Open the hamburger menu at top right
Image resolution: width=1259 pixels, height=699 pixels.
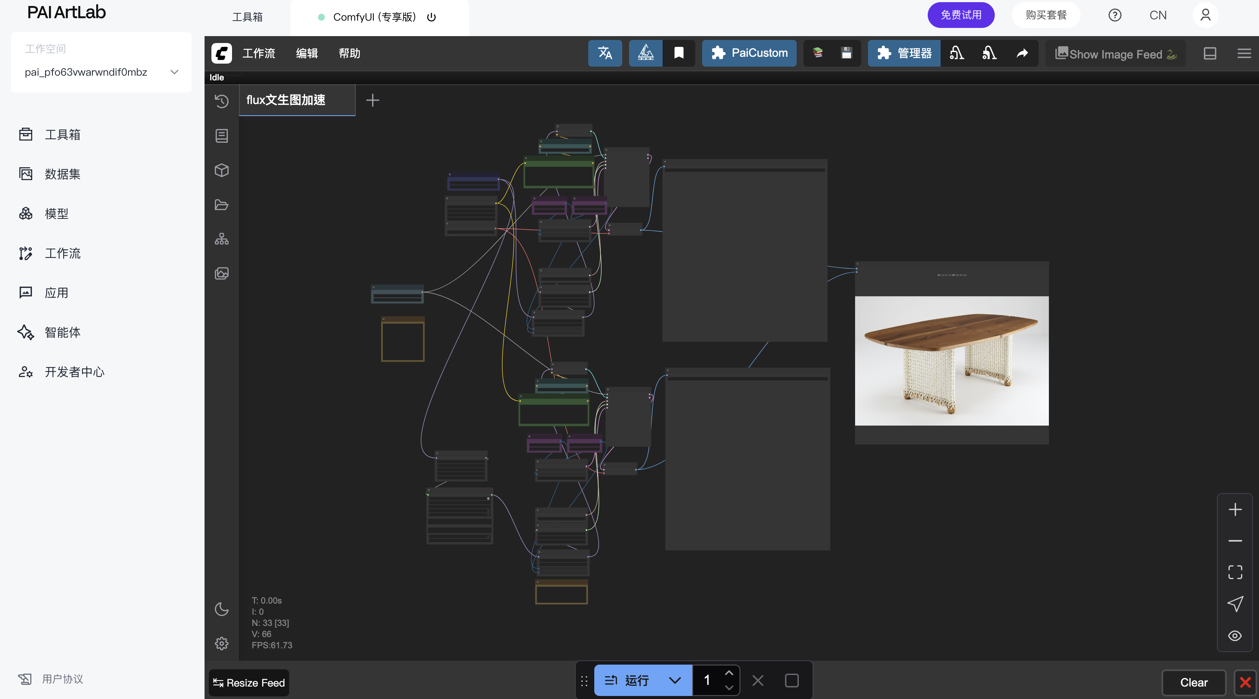[1244, 53]
